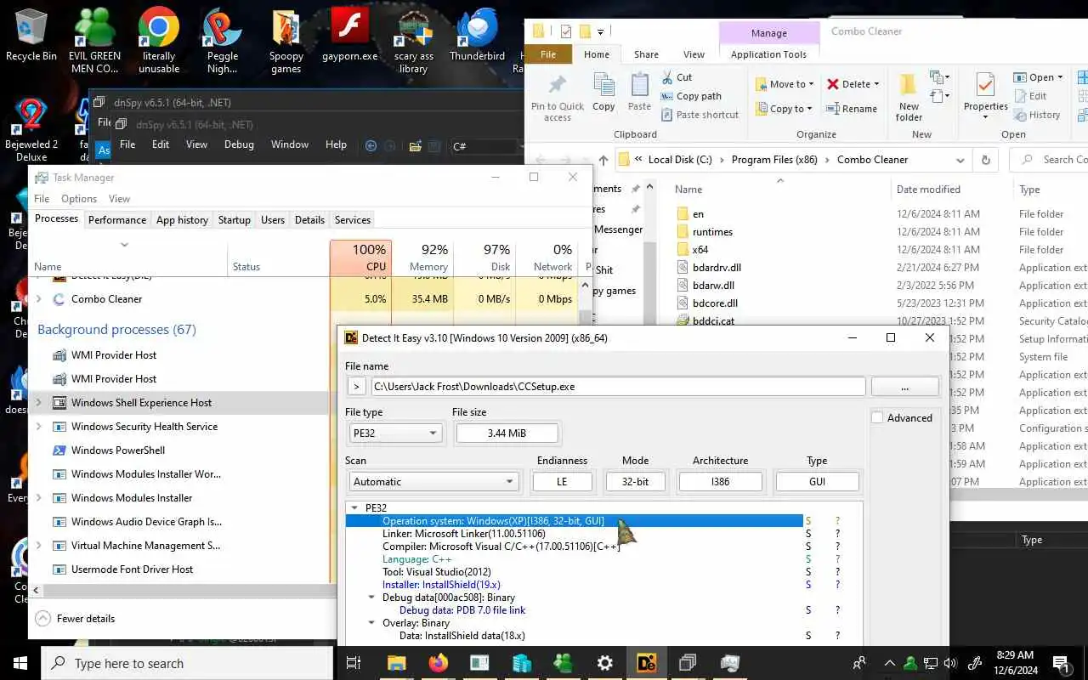Open the Copy to dropdown in Explorer
Screen dimensions: 1088x680
click(x=785, y=108)
